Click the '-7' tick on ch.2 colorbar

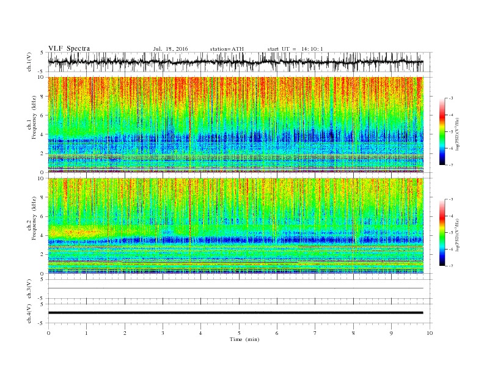point(450,266)
